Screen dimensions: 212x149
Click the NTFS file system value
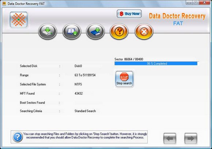pyautogui.click(x=78, y=84)
